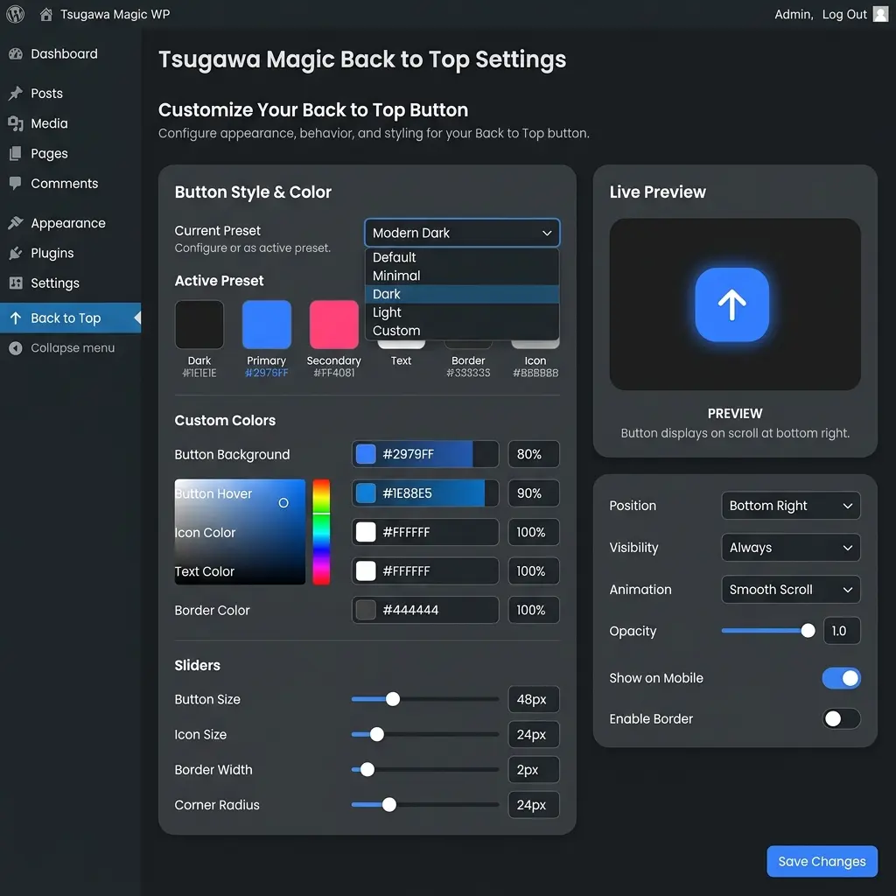Open the Animation dropdown
The width and height of the screenshot is (896, 896).
[x=791, y=589]
